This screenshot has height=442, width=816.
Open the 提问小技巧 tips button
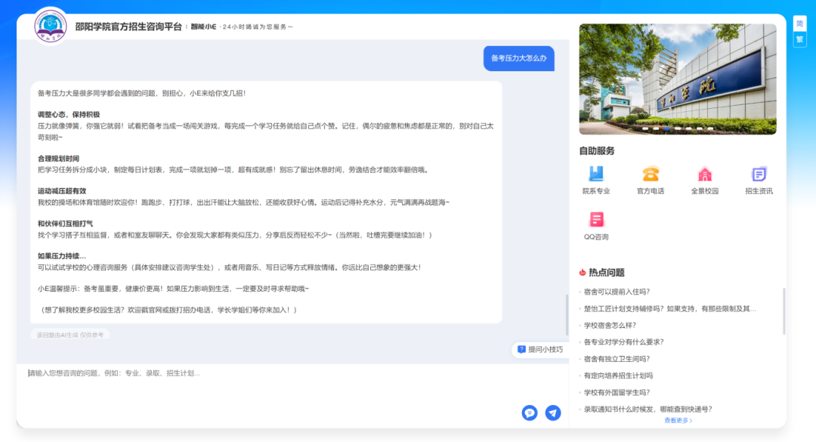[539, 349]
